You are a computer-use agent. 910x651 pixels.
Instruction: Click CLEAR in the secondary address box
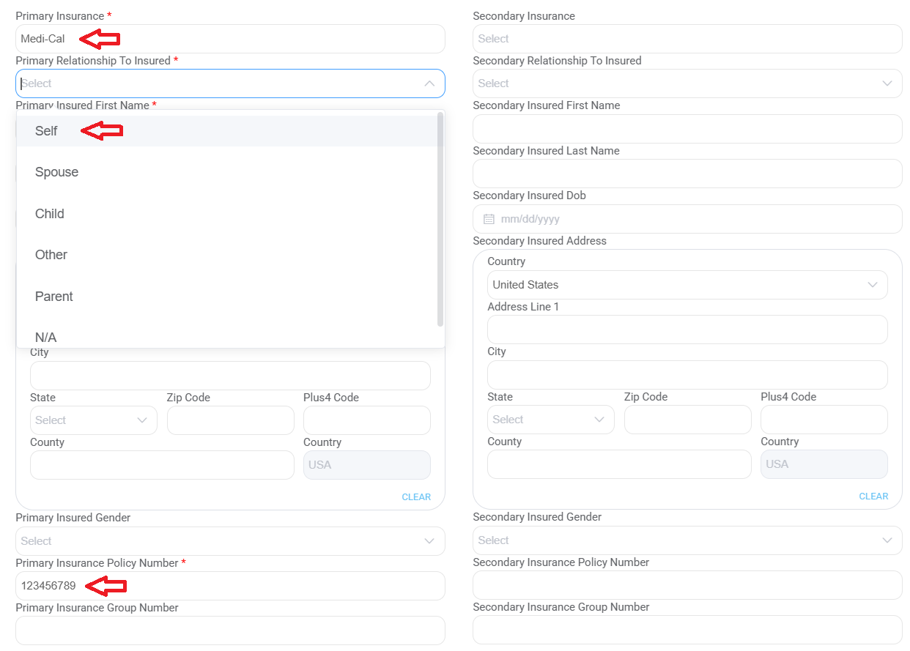(x=873, y=496)
